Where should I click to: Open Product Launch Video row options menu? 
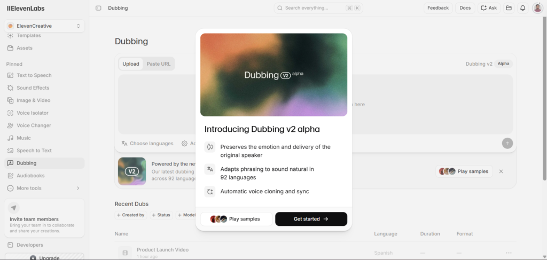pos(509,253)
